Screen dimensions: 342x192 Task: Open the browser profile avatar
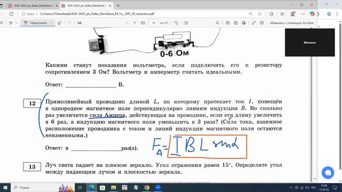tap(293, 14)
